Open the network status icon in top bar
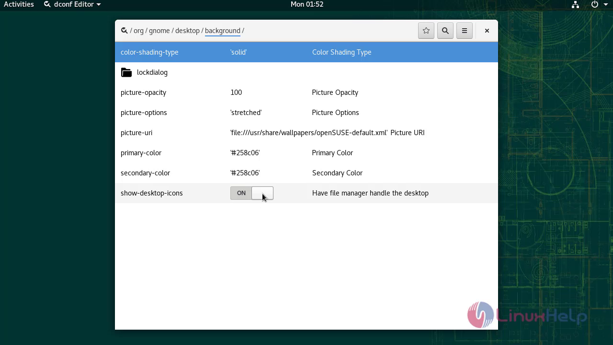The width and height of the screenshot is (613, 345). 575,4
